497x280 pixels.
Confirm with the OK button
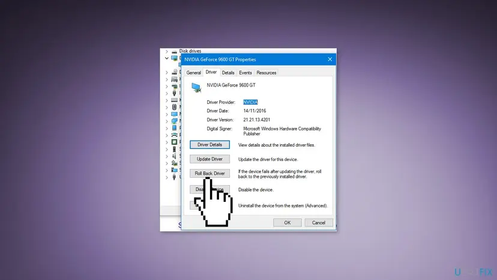point(287,222)
